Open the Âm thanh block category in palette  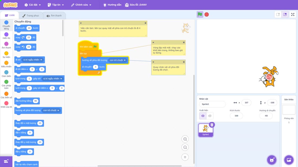tap(6, 45)
